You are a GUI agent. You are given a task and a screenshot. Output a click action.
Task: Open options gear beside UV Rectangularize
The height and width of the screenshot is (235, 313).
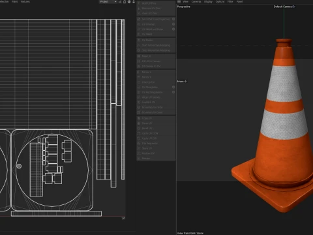[x=173, y=92]
